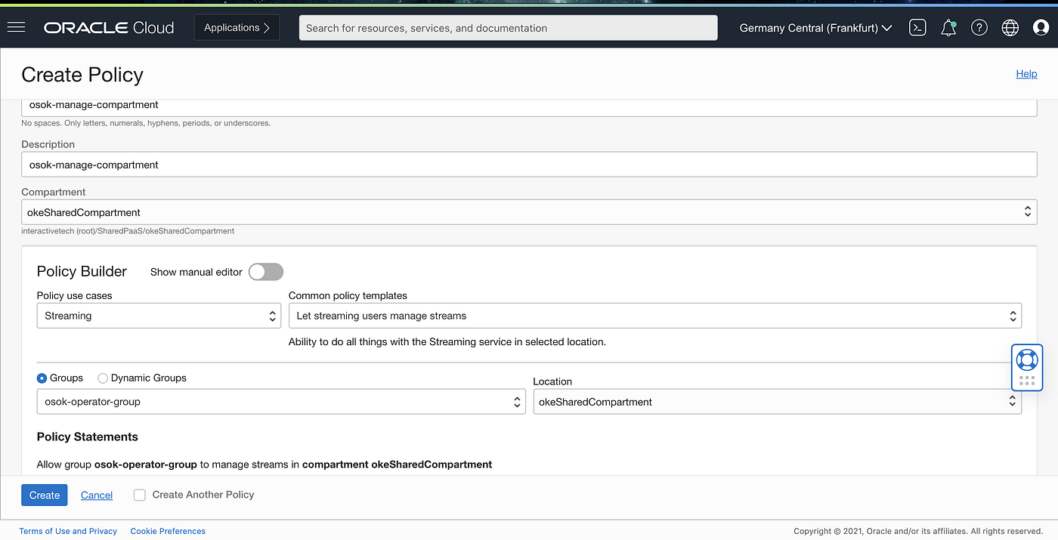Viewport: 1058px width, 540px height.
Task: Open the notifications bell
Action: pos(948,28)
